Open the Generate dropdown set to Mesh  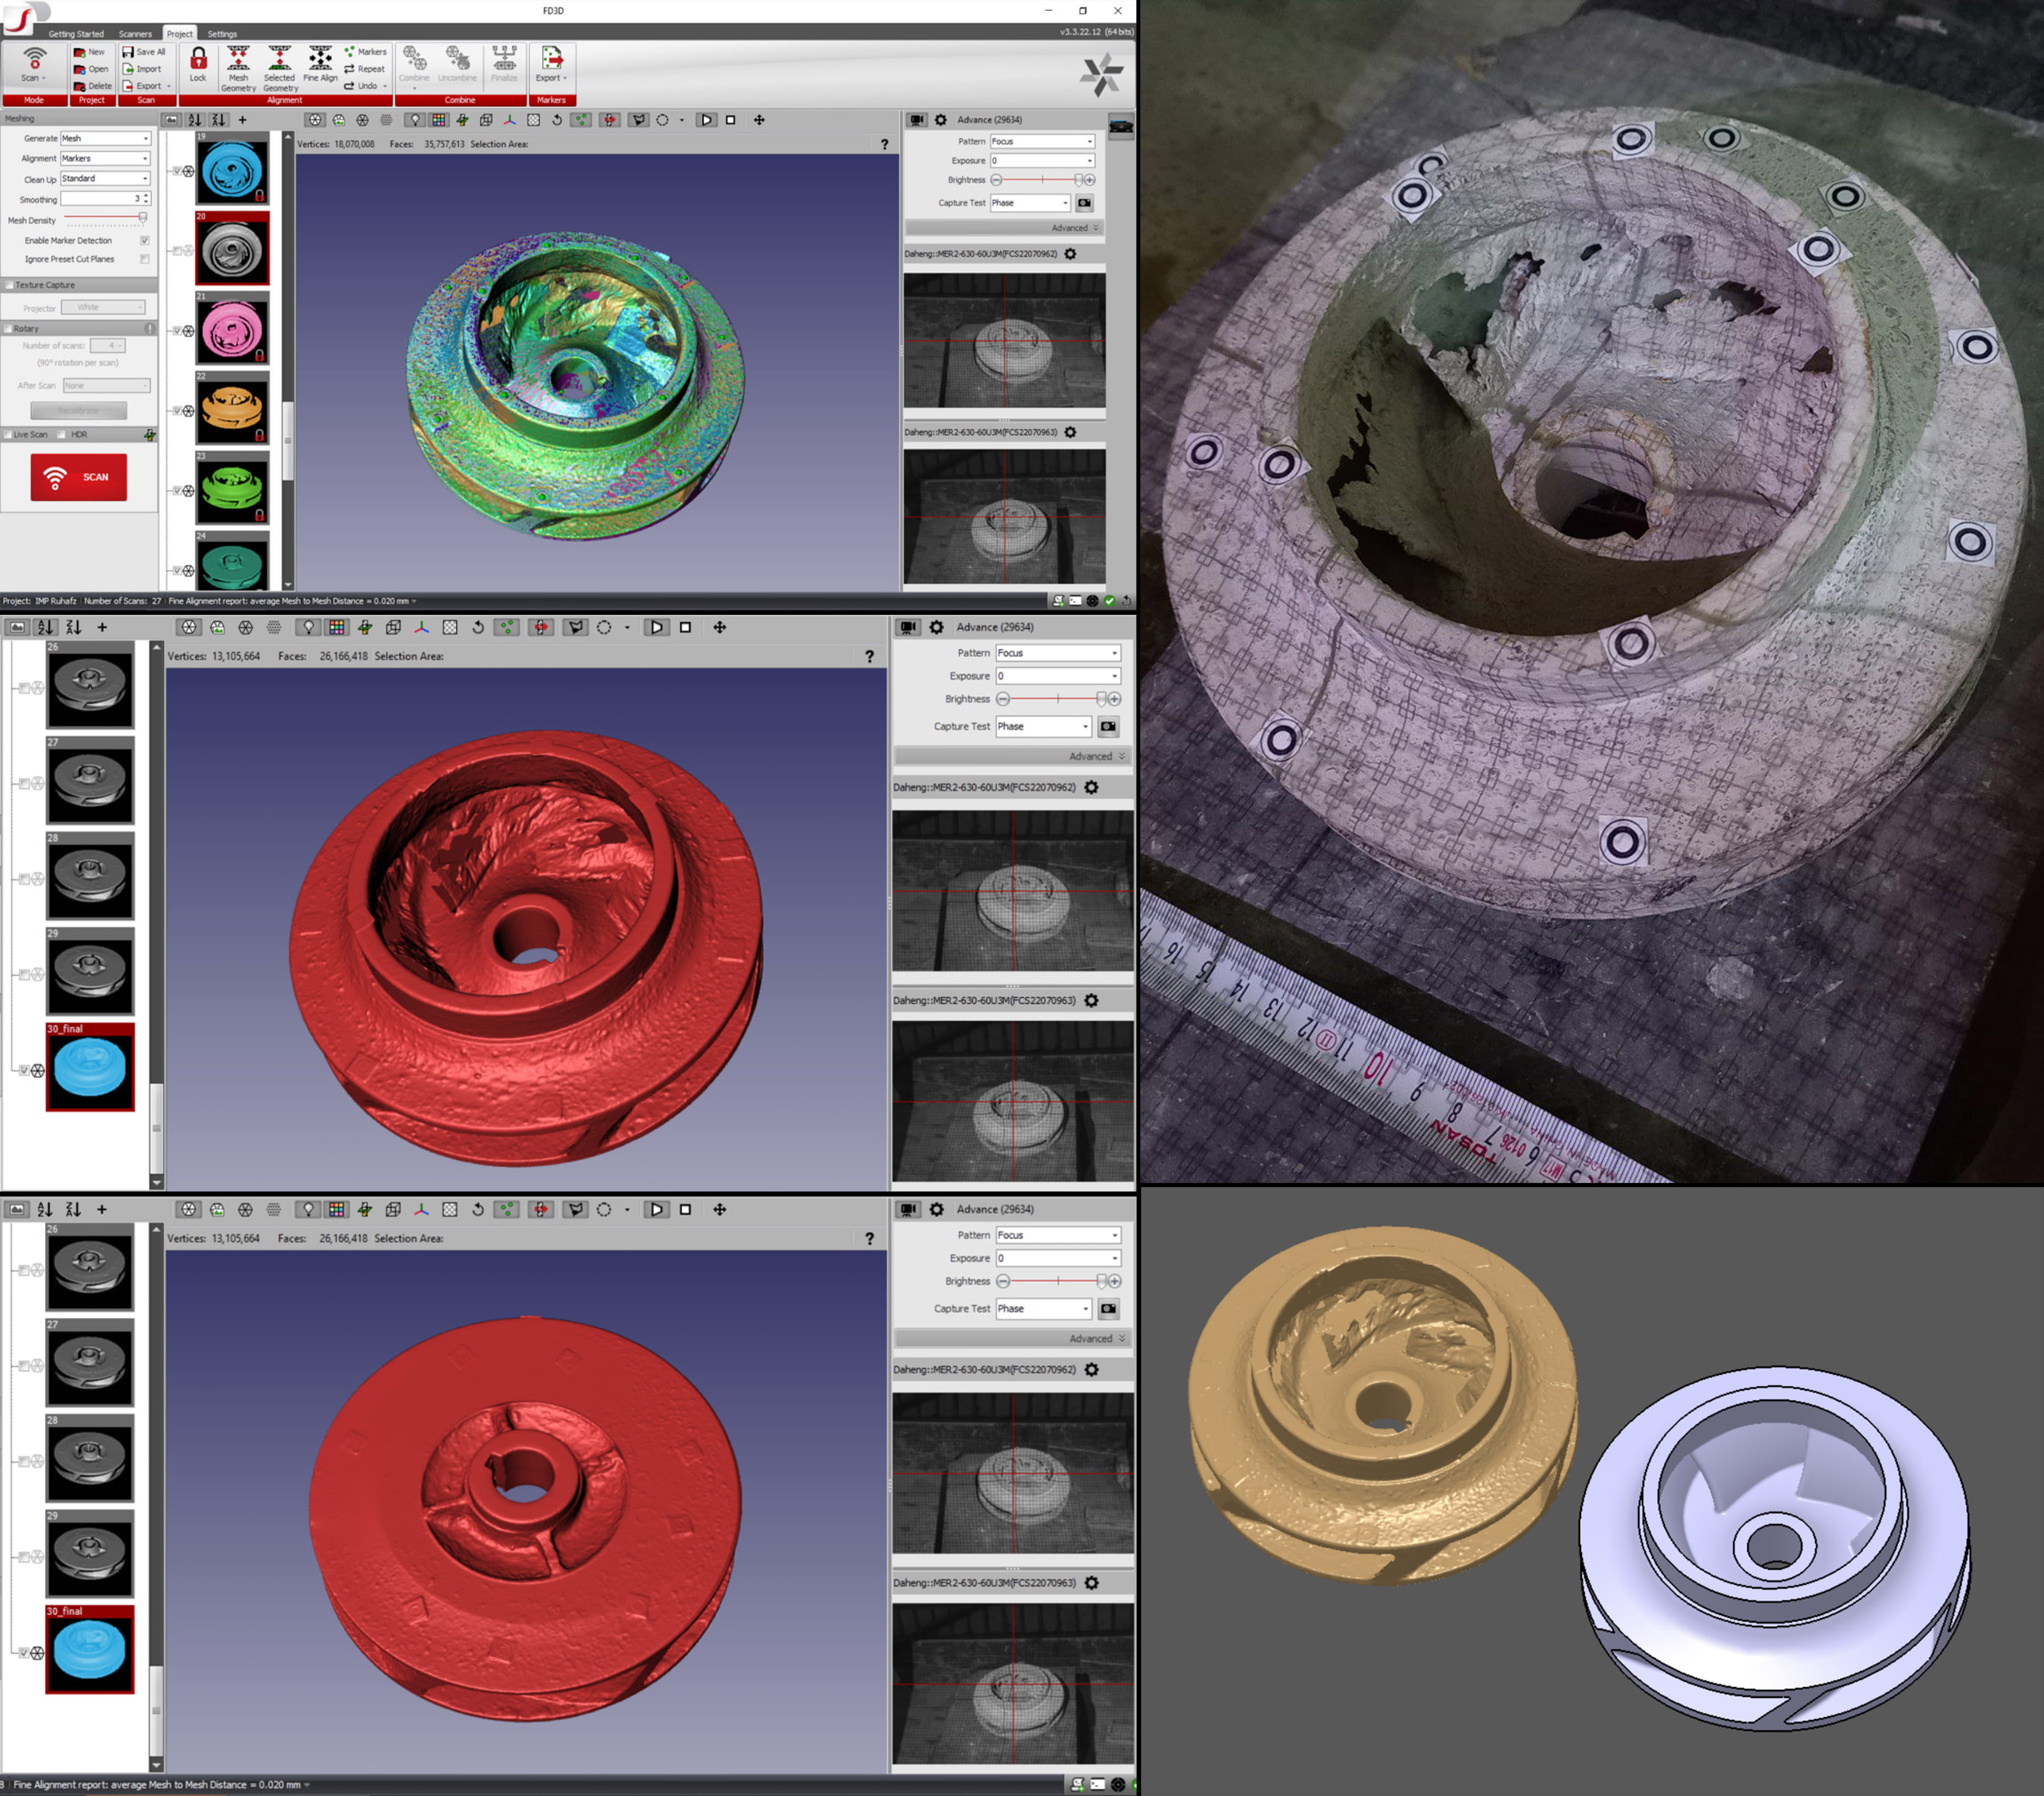tap(105, 139)
